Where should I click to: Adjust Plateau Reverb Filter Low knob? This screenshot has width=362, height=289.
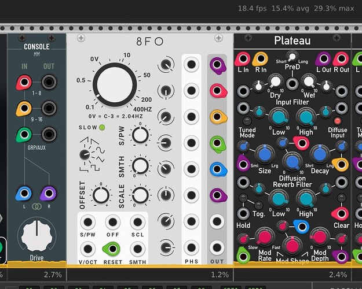click(x=279, y=199)
